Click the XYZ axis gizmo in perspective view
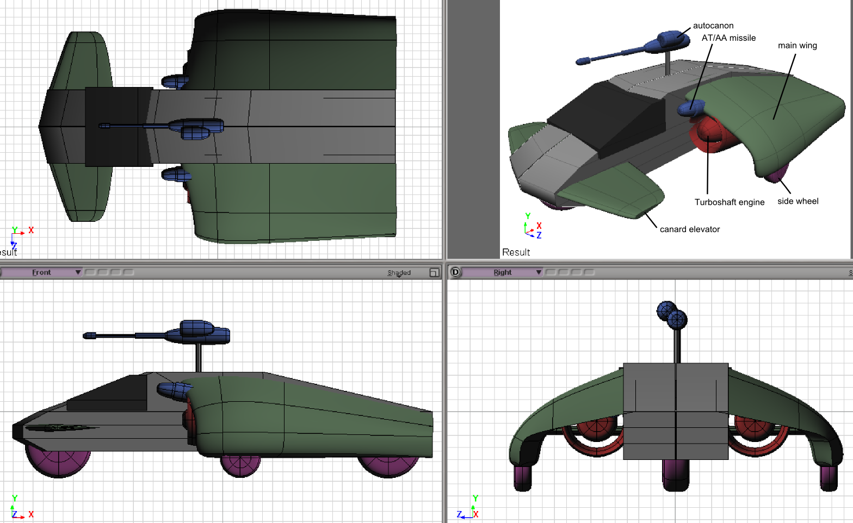The image size is (853, 523). (x=532, y=227)
